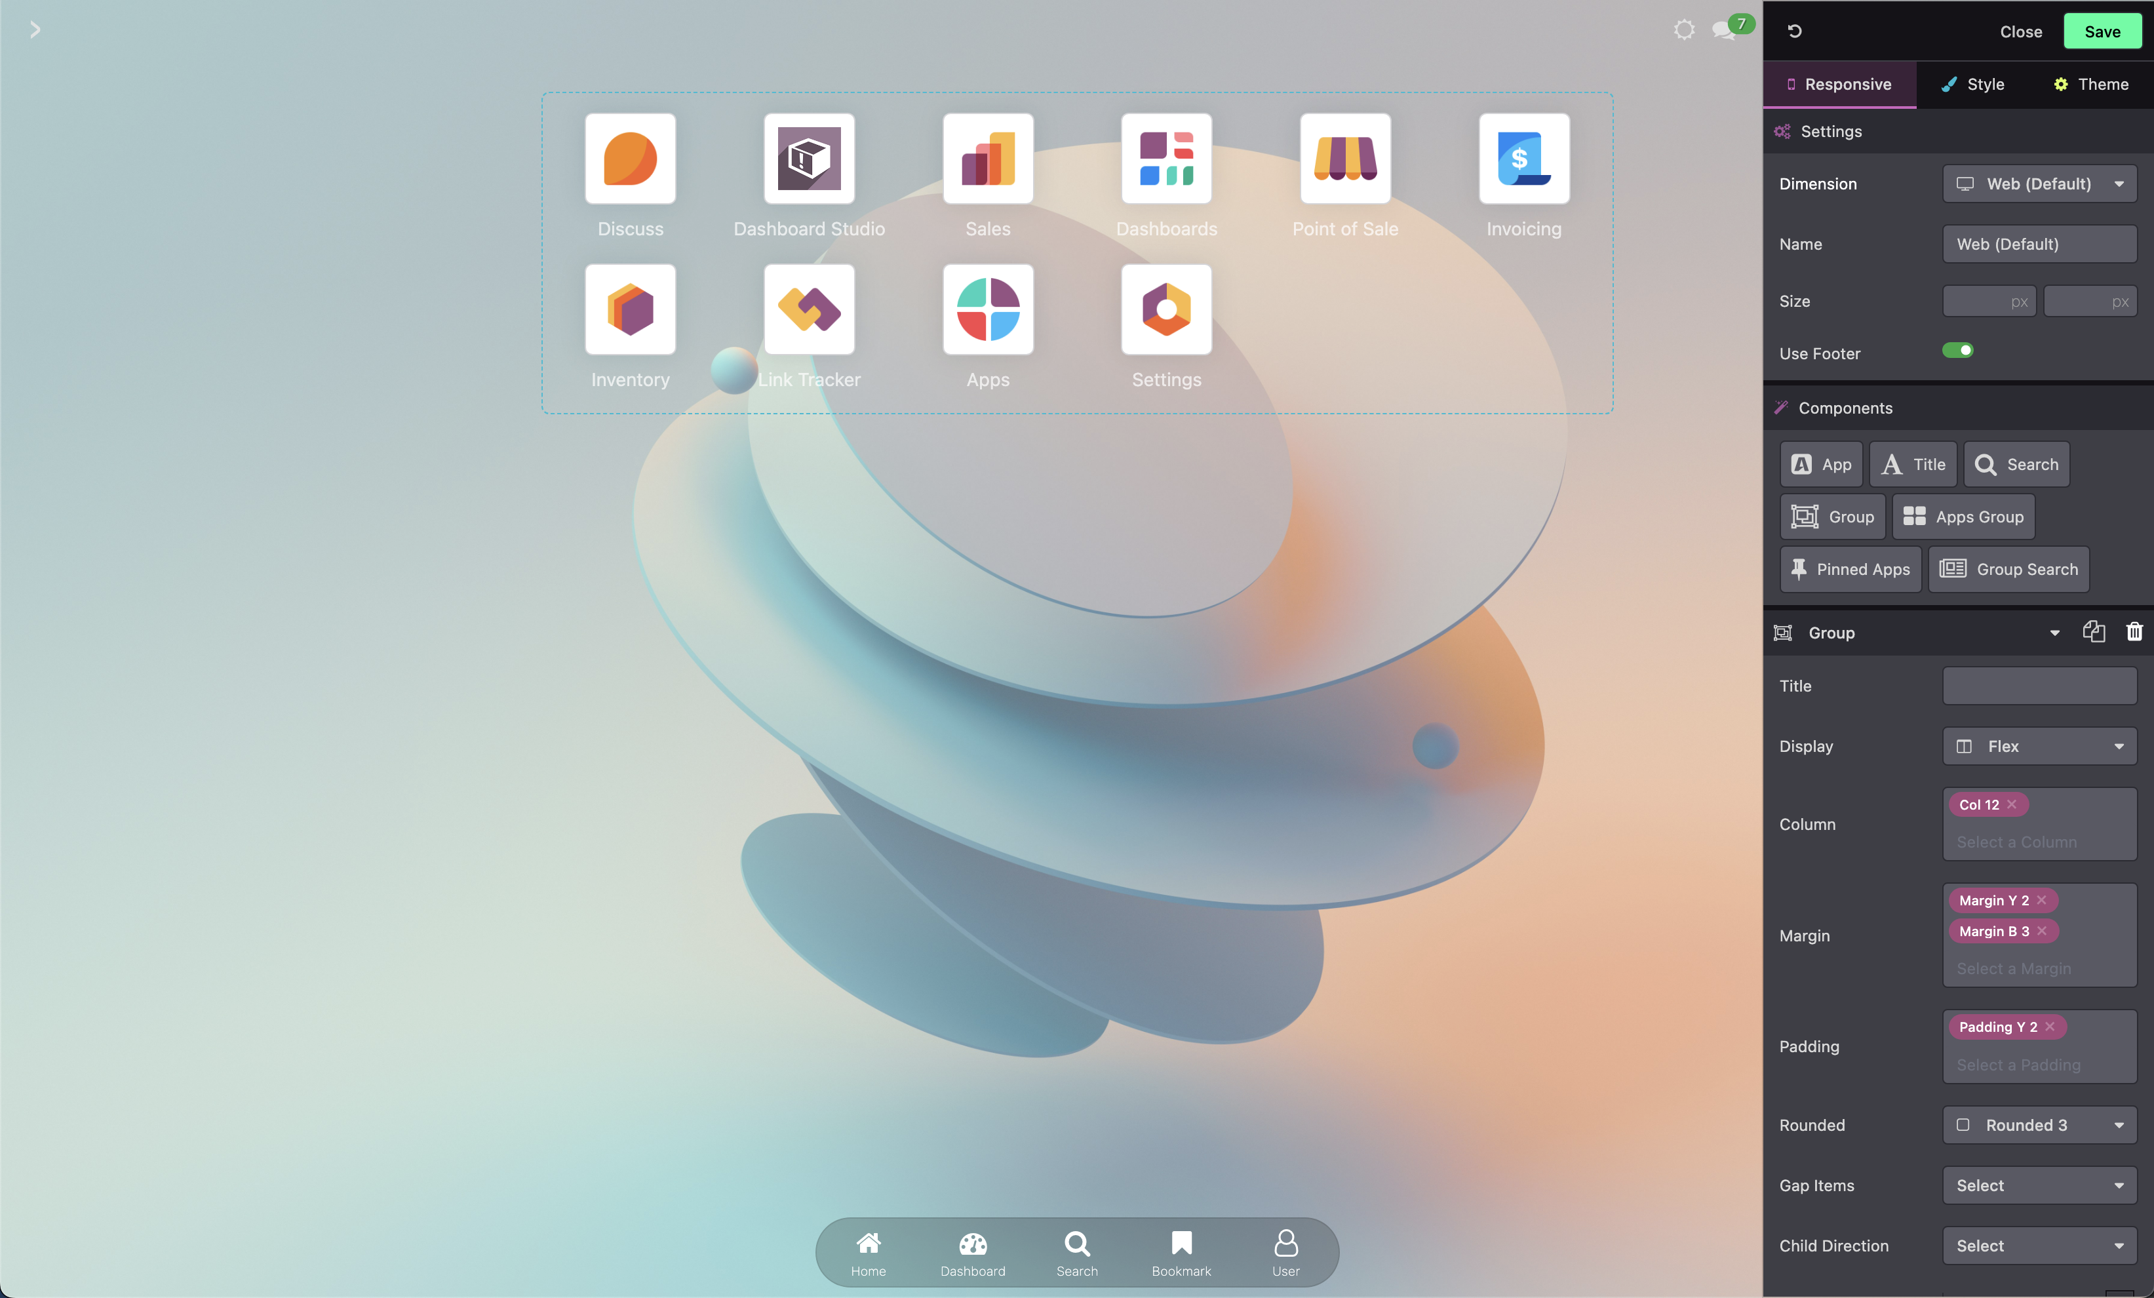2154x1298 pixels.
Task: Duplicate the Group using the copy icon
Action: (2094, 632)
